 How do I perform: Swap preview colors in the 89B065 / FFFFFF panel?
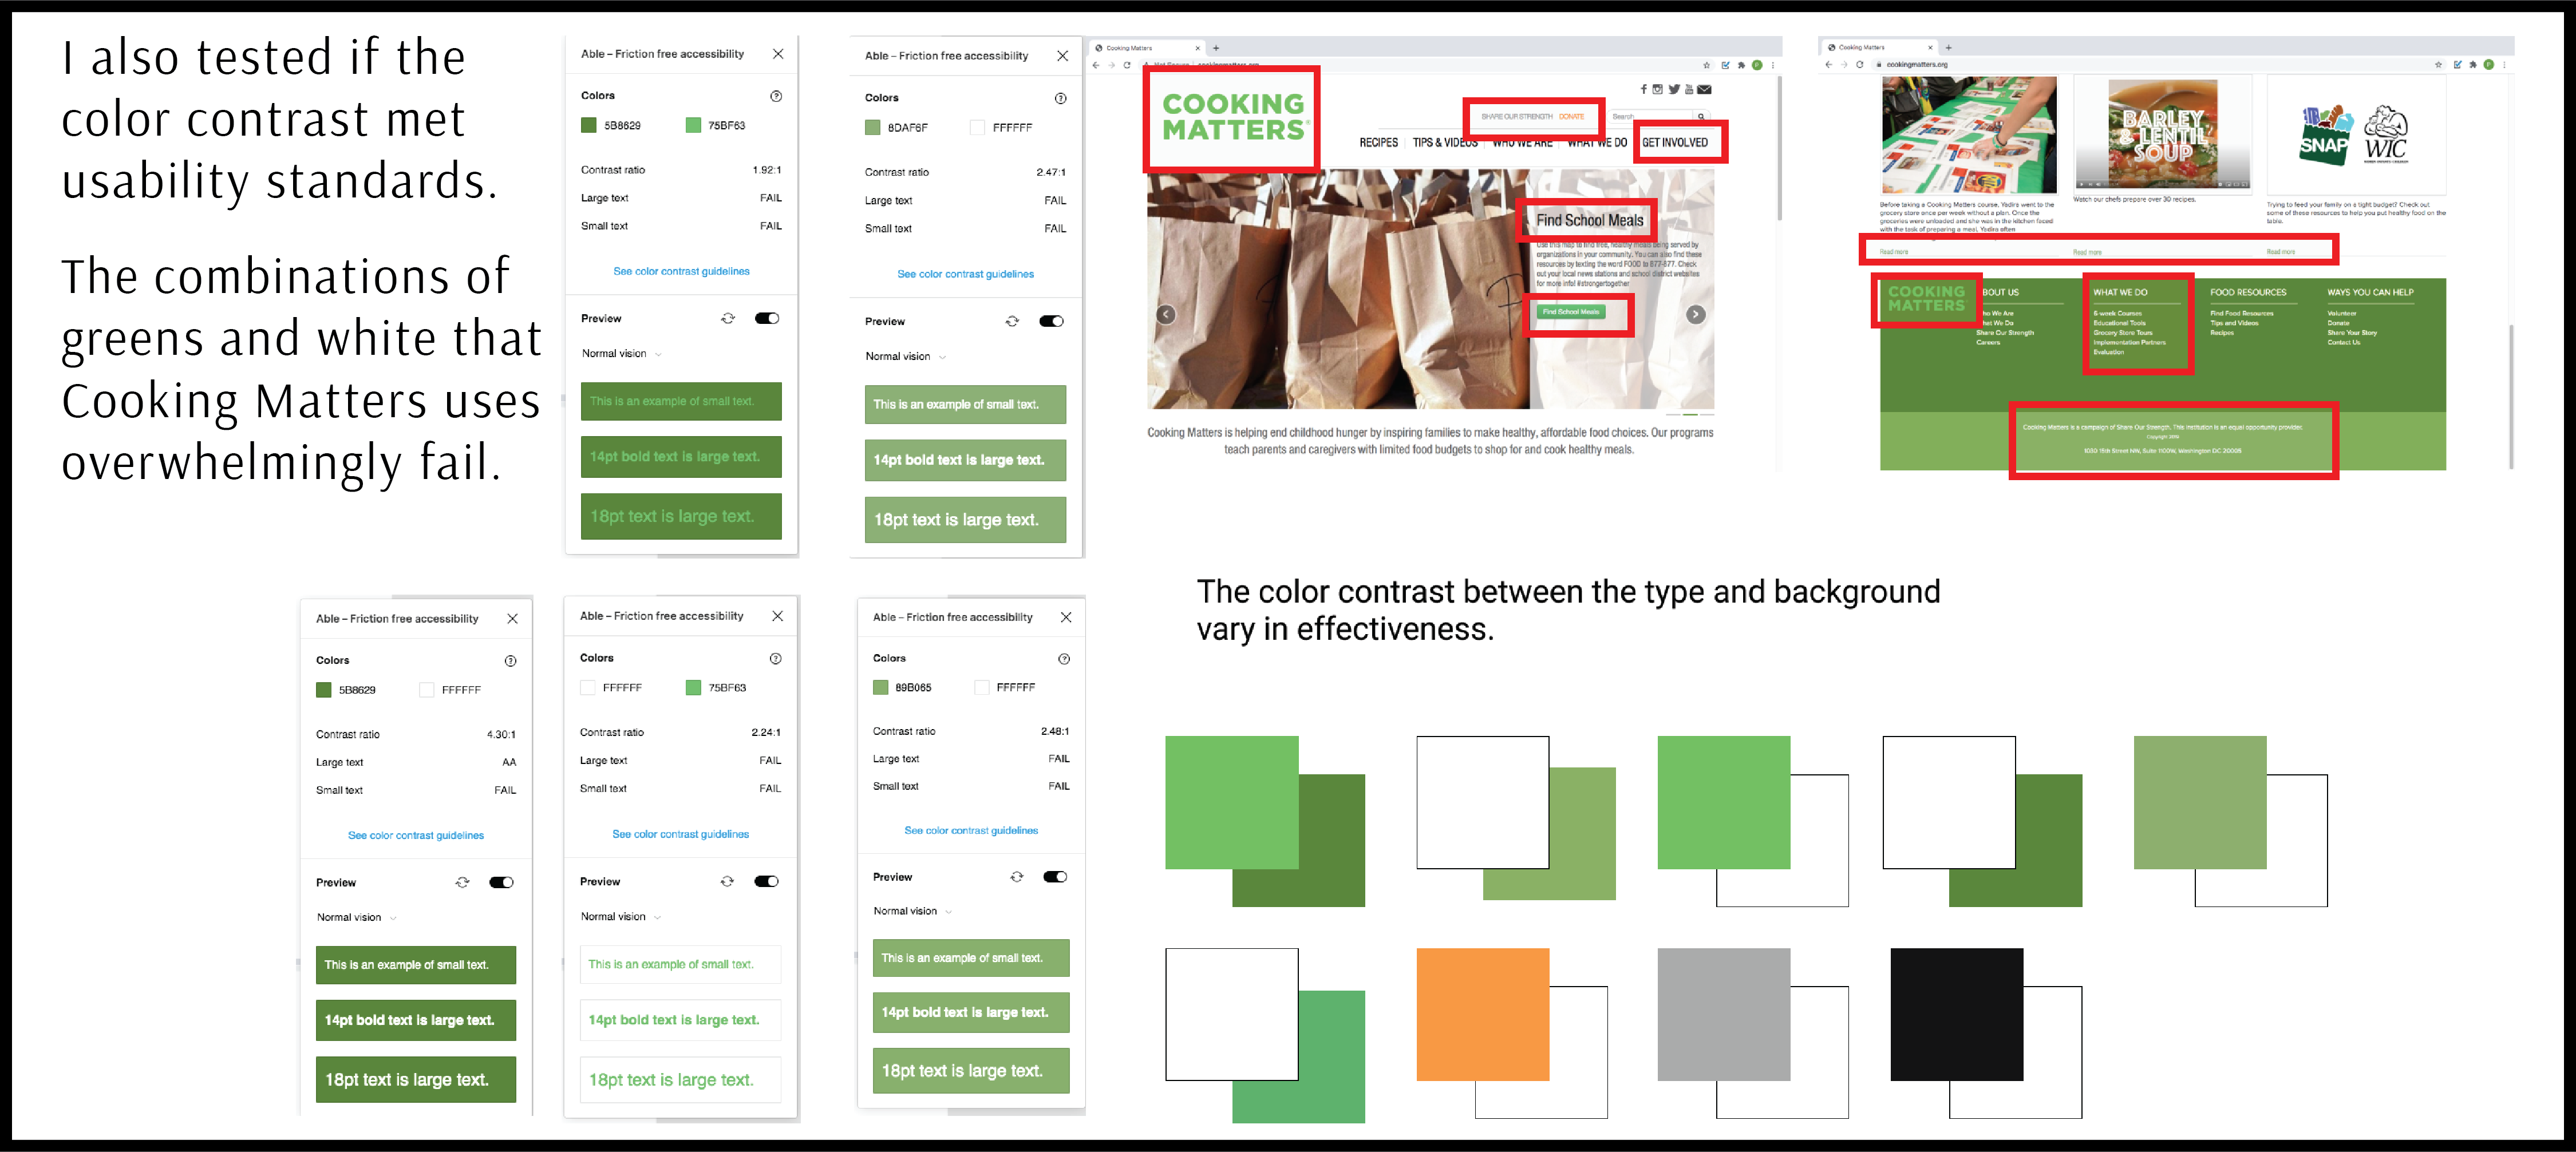click(1016, 876)
